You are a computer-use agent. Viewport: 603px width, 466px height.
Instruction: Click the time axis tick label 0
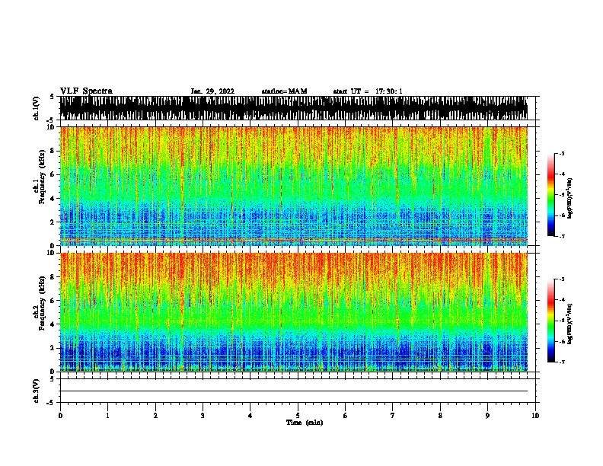[x=60, y=416]
